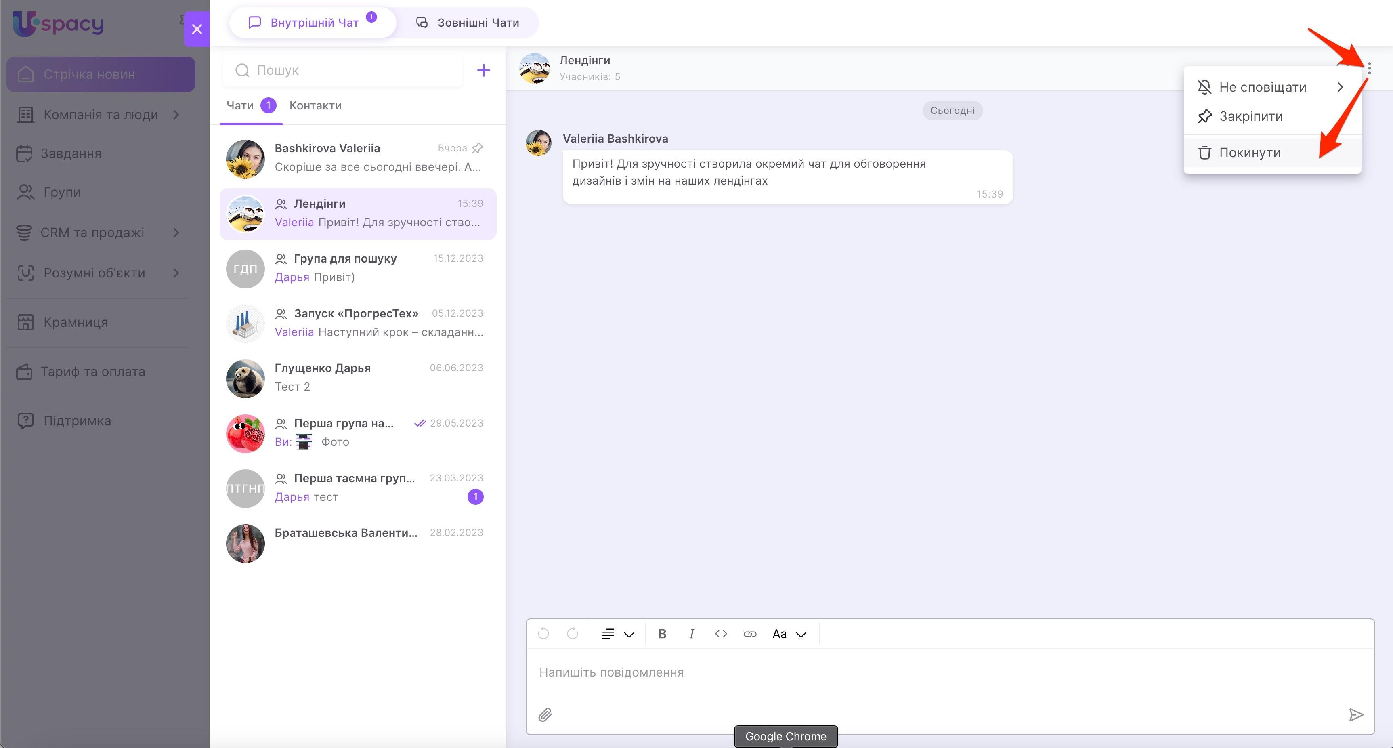The image size is (1393, 748).
Task: Click the plus icon to create new chat
Action: 483,70
